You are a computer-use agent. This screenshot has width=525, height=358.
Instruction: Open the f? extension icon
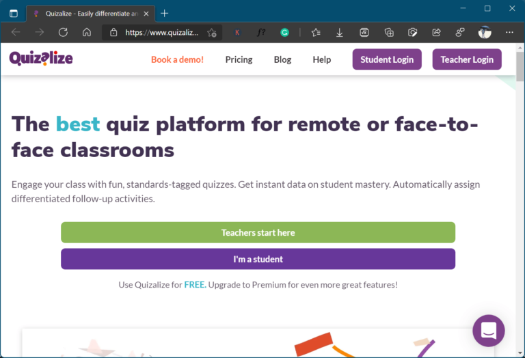coord(261,33)
